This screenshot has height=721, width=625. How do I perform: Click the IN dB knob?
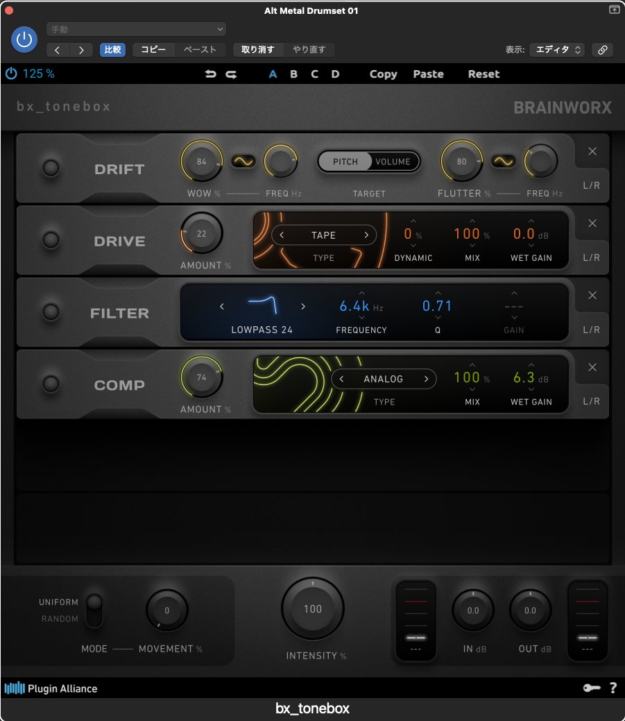click(473, 610)
